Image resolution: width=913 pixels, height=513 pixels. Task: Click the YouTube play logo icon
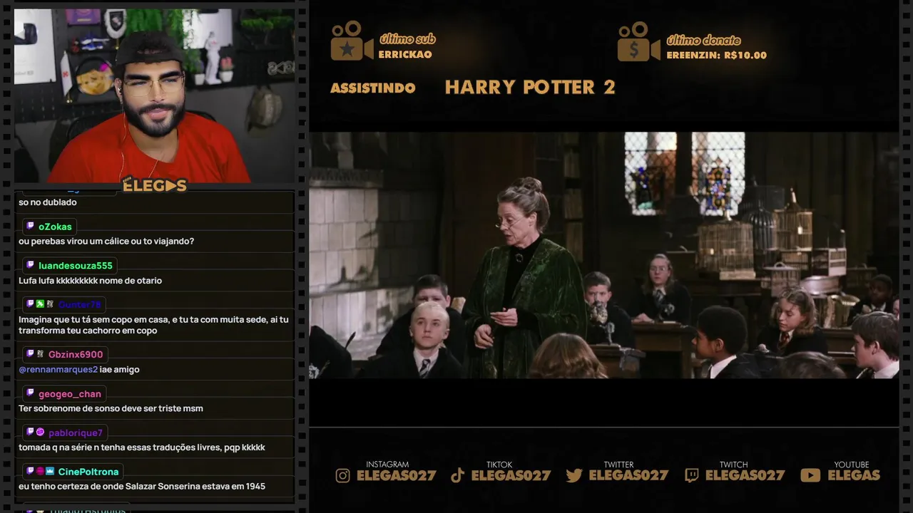[x=810, y=475]
